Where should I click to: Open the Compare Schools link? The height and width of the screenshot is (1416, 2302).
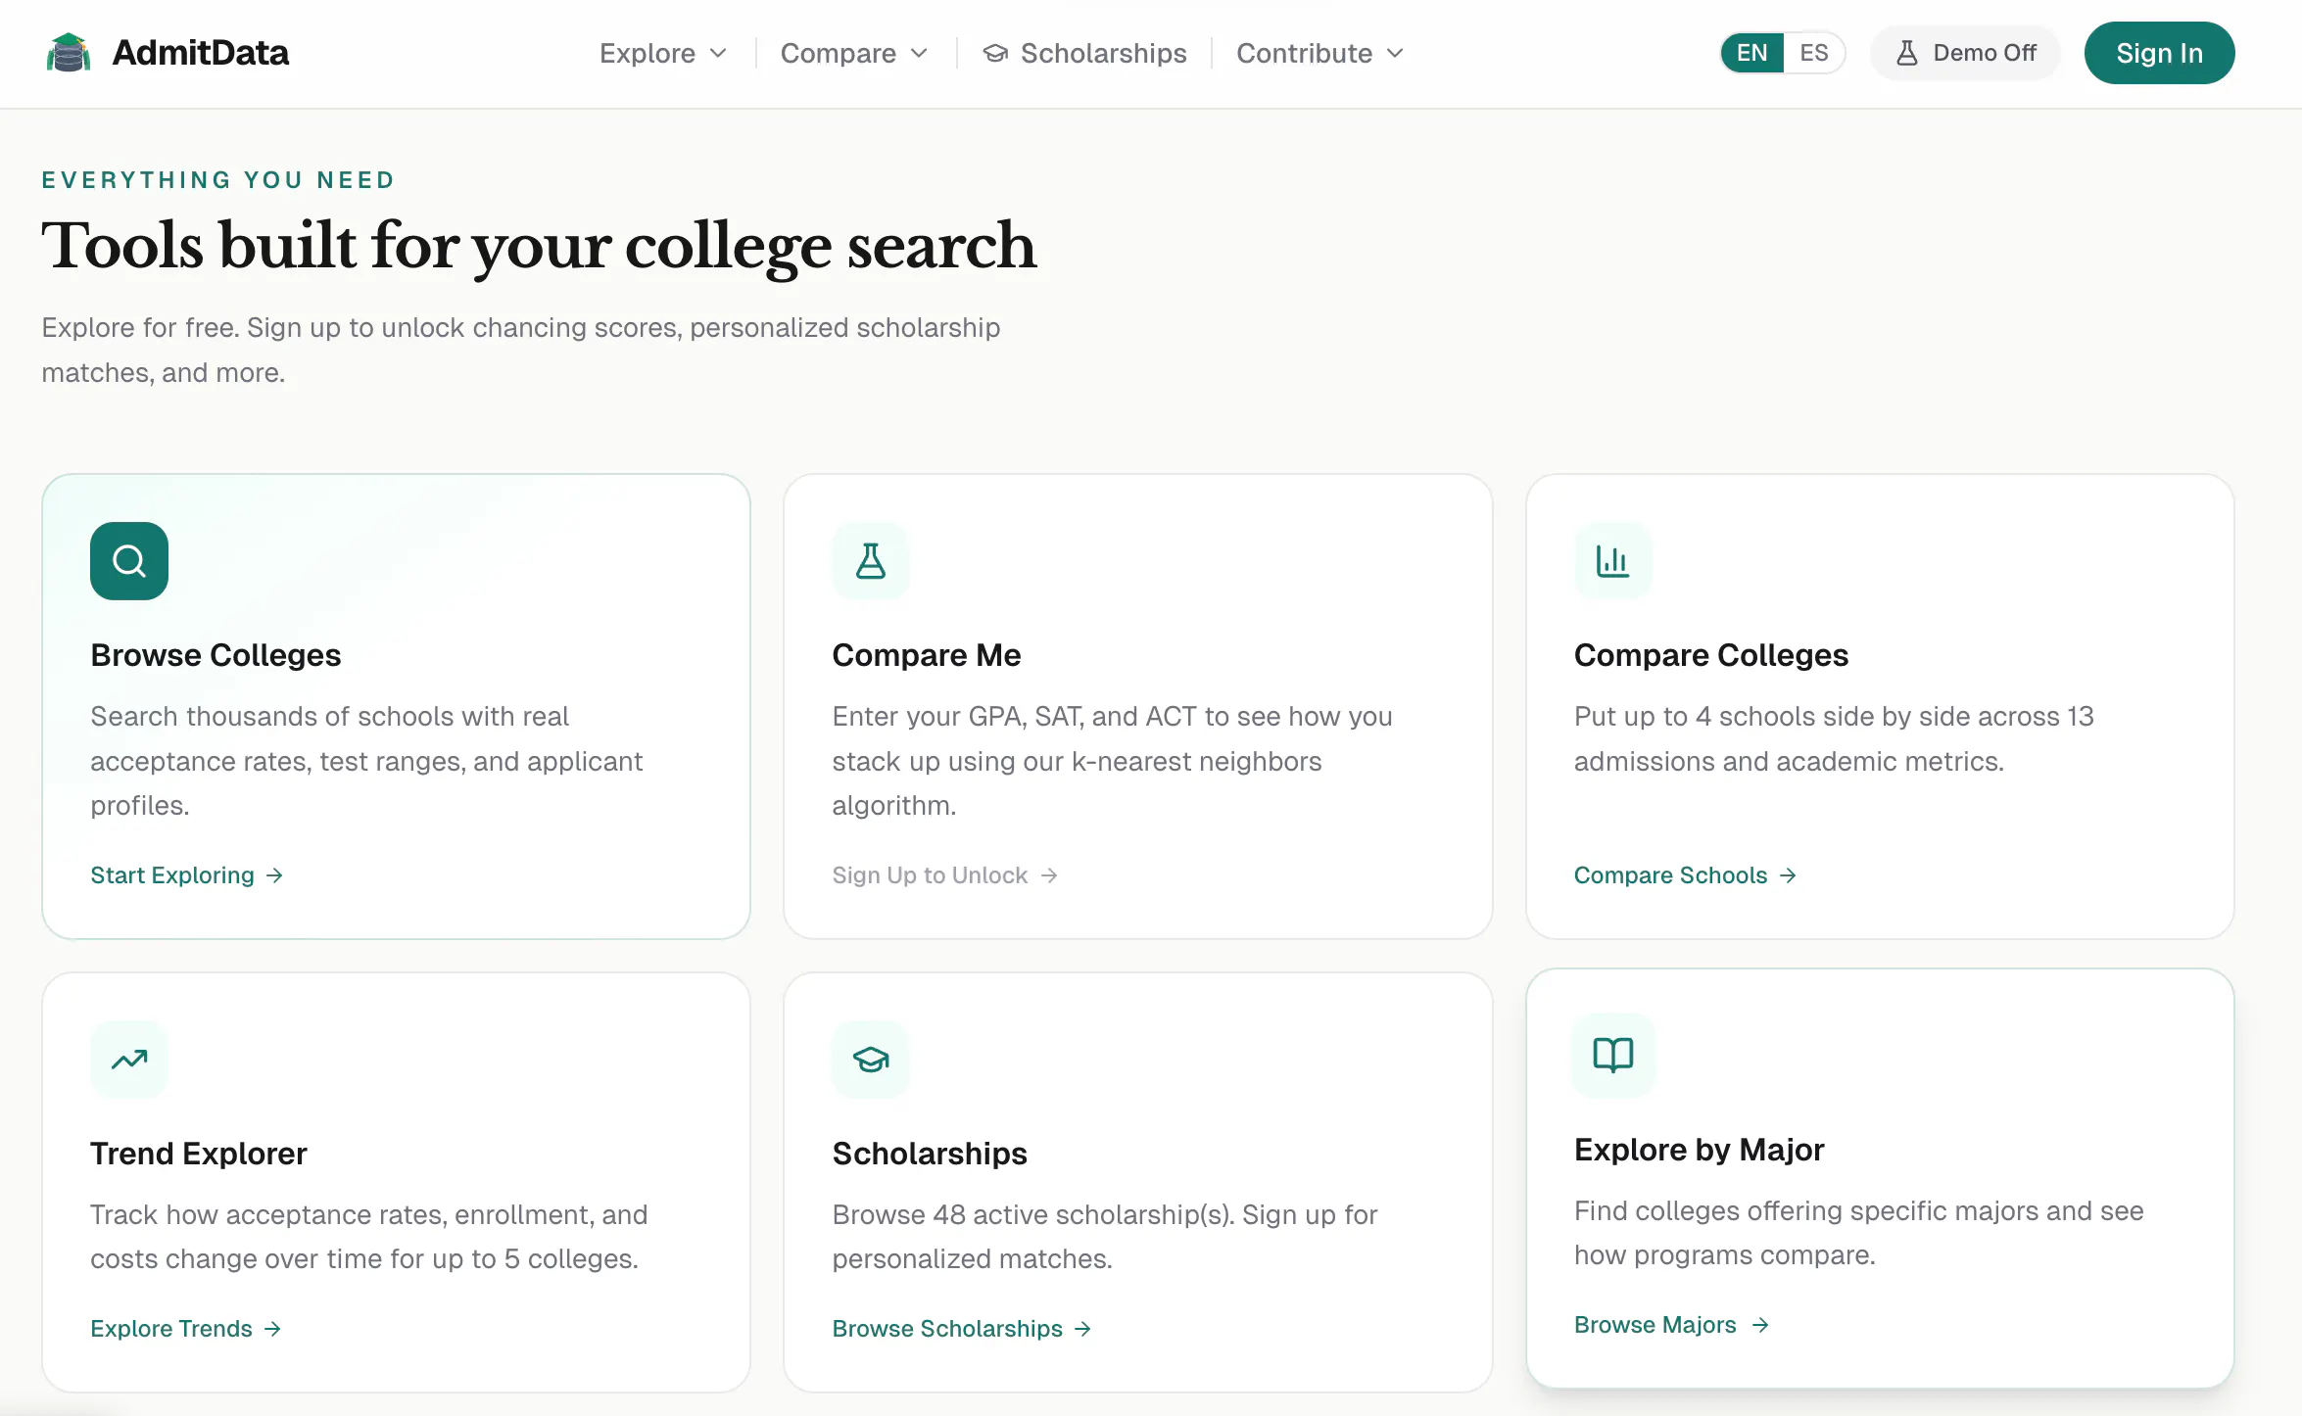[1685, 875]
